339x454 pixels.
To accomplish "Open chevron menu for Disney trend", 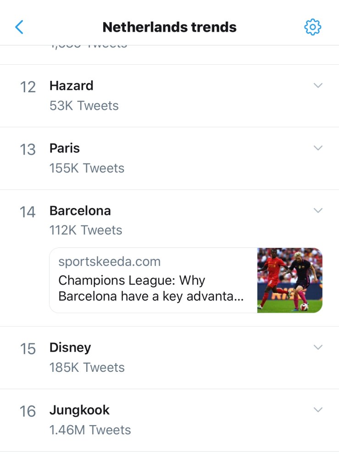I will point(318,347).
